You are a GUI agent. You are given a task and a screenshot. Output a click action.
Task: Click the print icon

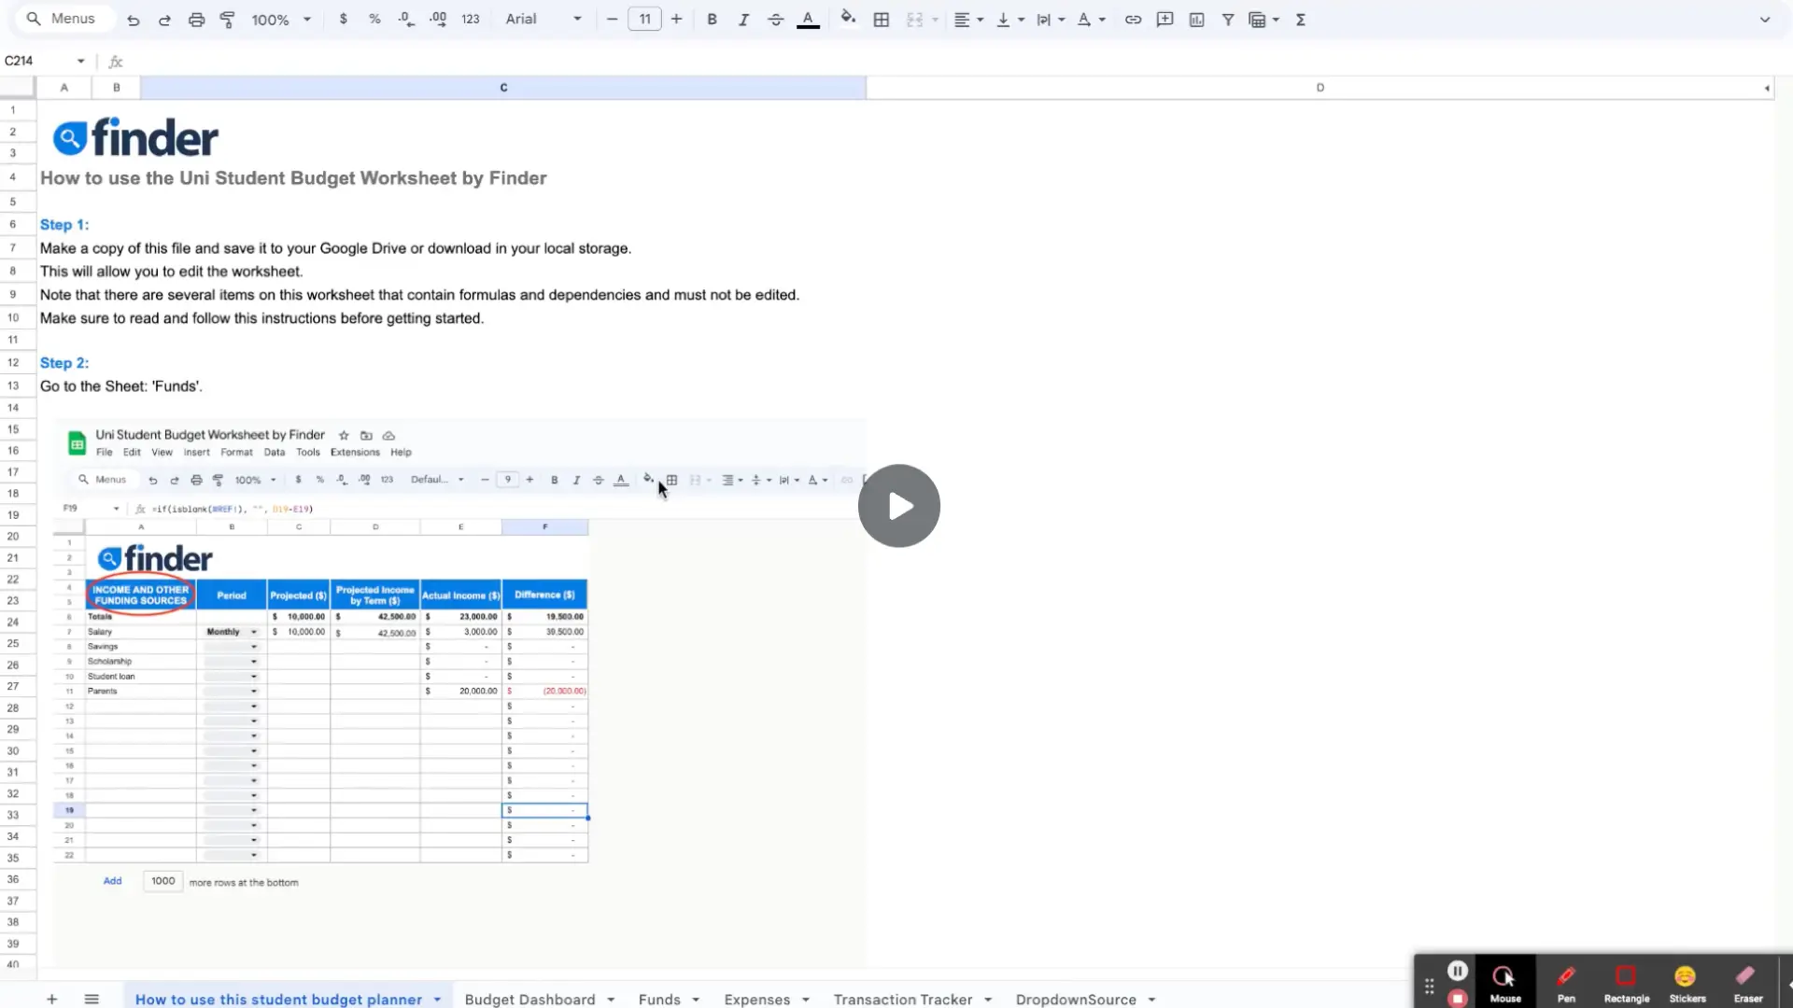pos(196,20)
